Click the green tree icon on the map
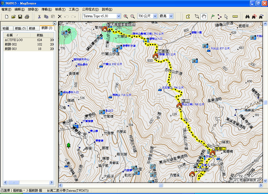The image size is (268, 194). click(x=69, y=145)
